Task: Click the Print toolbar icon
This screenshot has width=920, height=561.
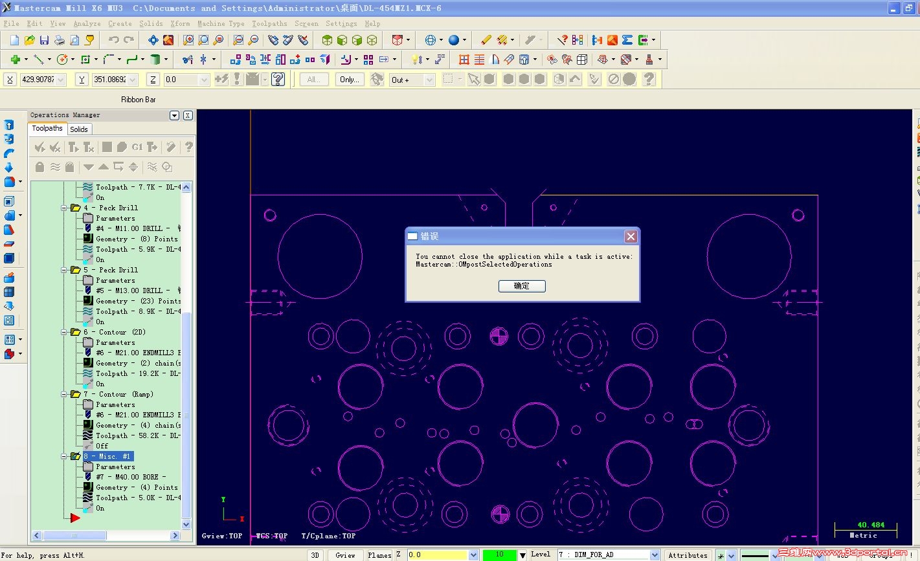Action: tap(60, 40)
